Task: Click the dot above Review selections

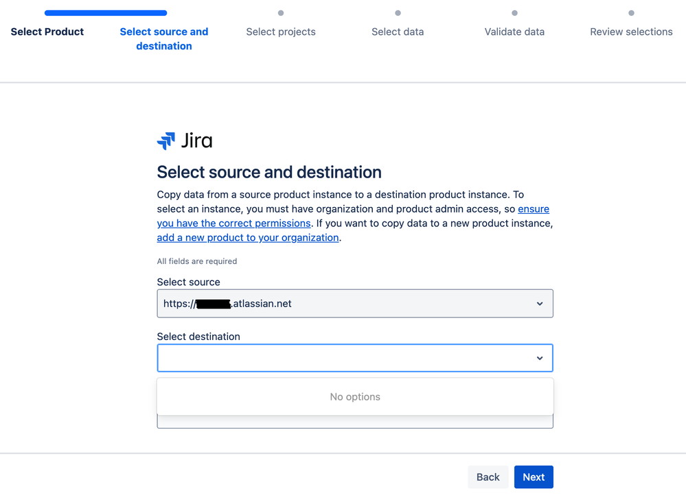Action: click(x=631, y=13)
